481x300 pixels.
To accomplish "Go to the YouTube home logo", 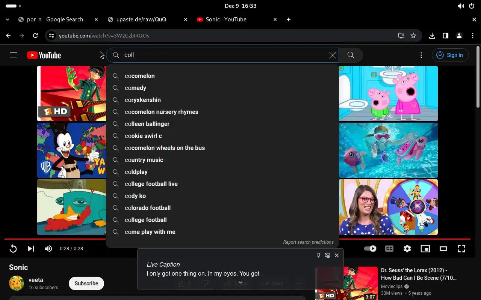I will tap(44, 55).
